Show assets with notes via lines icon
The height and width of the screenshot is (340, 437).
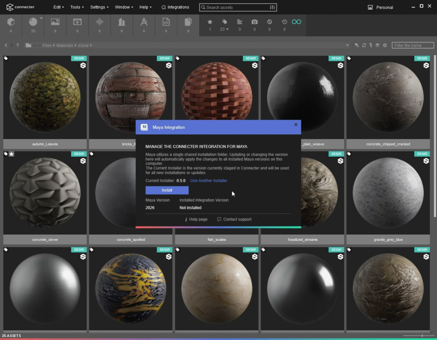[240, 22]
